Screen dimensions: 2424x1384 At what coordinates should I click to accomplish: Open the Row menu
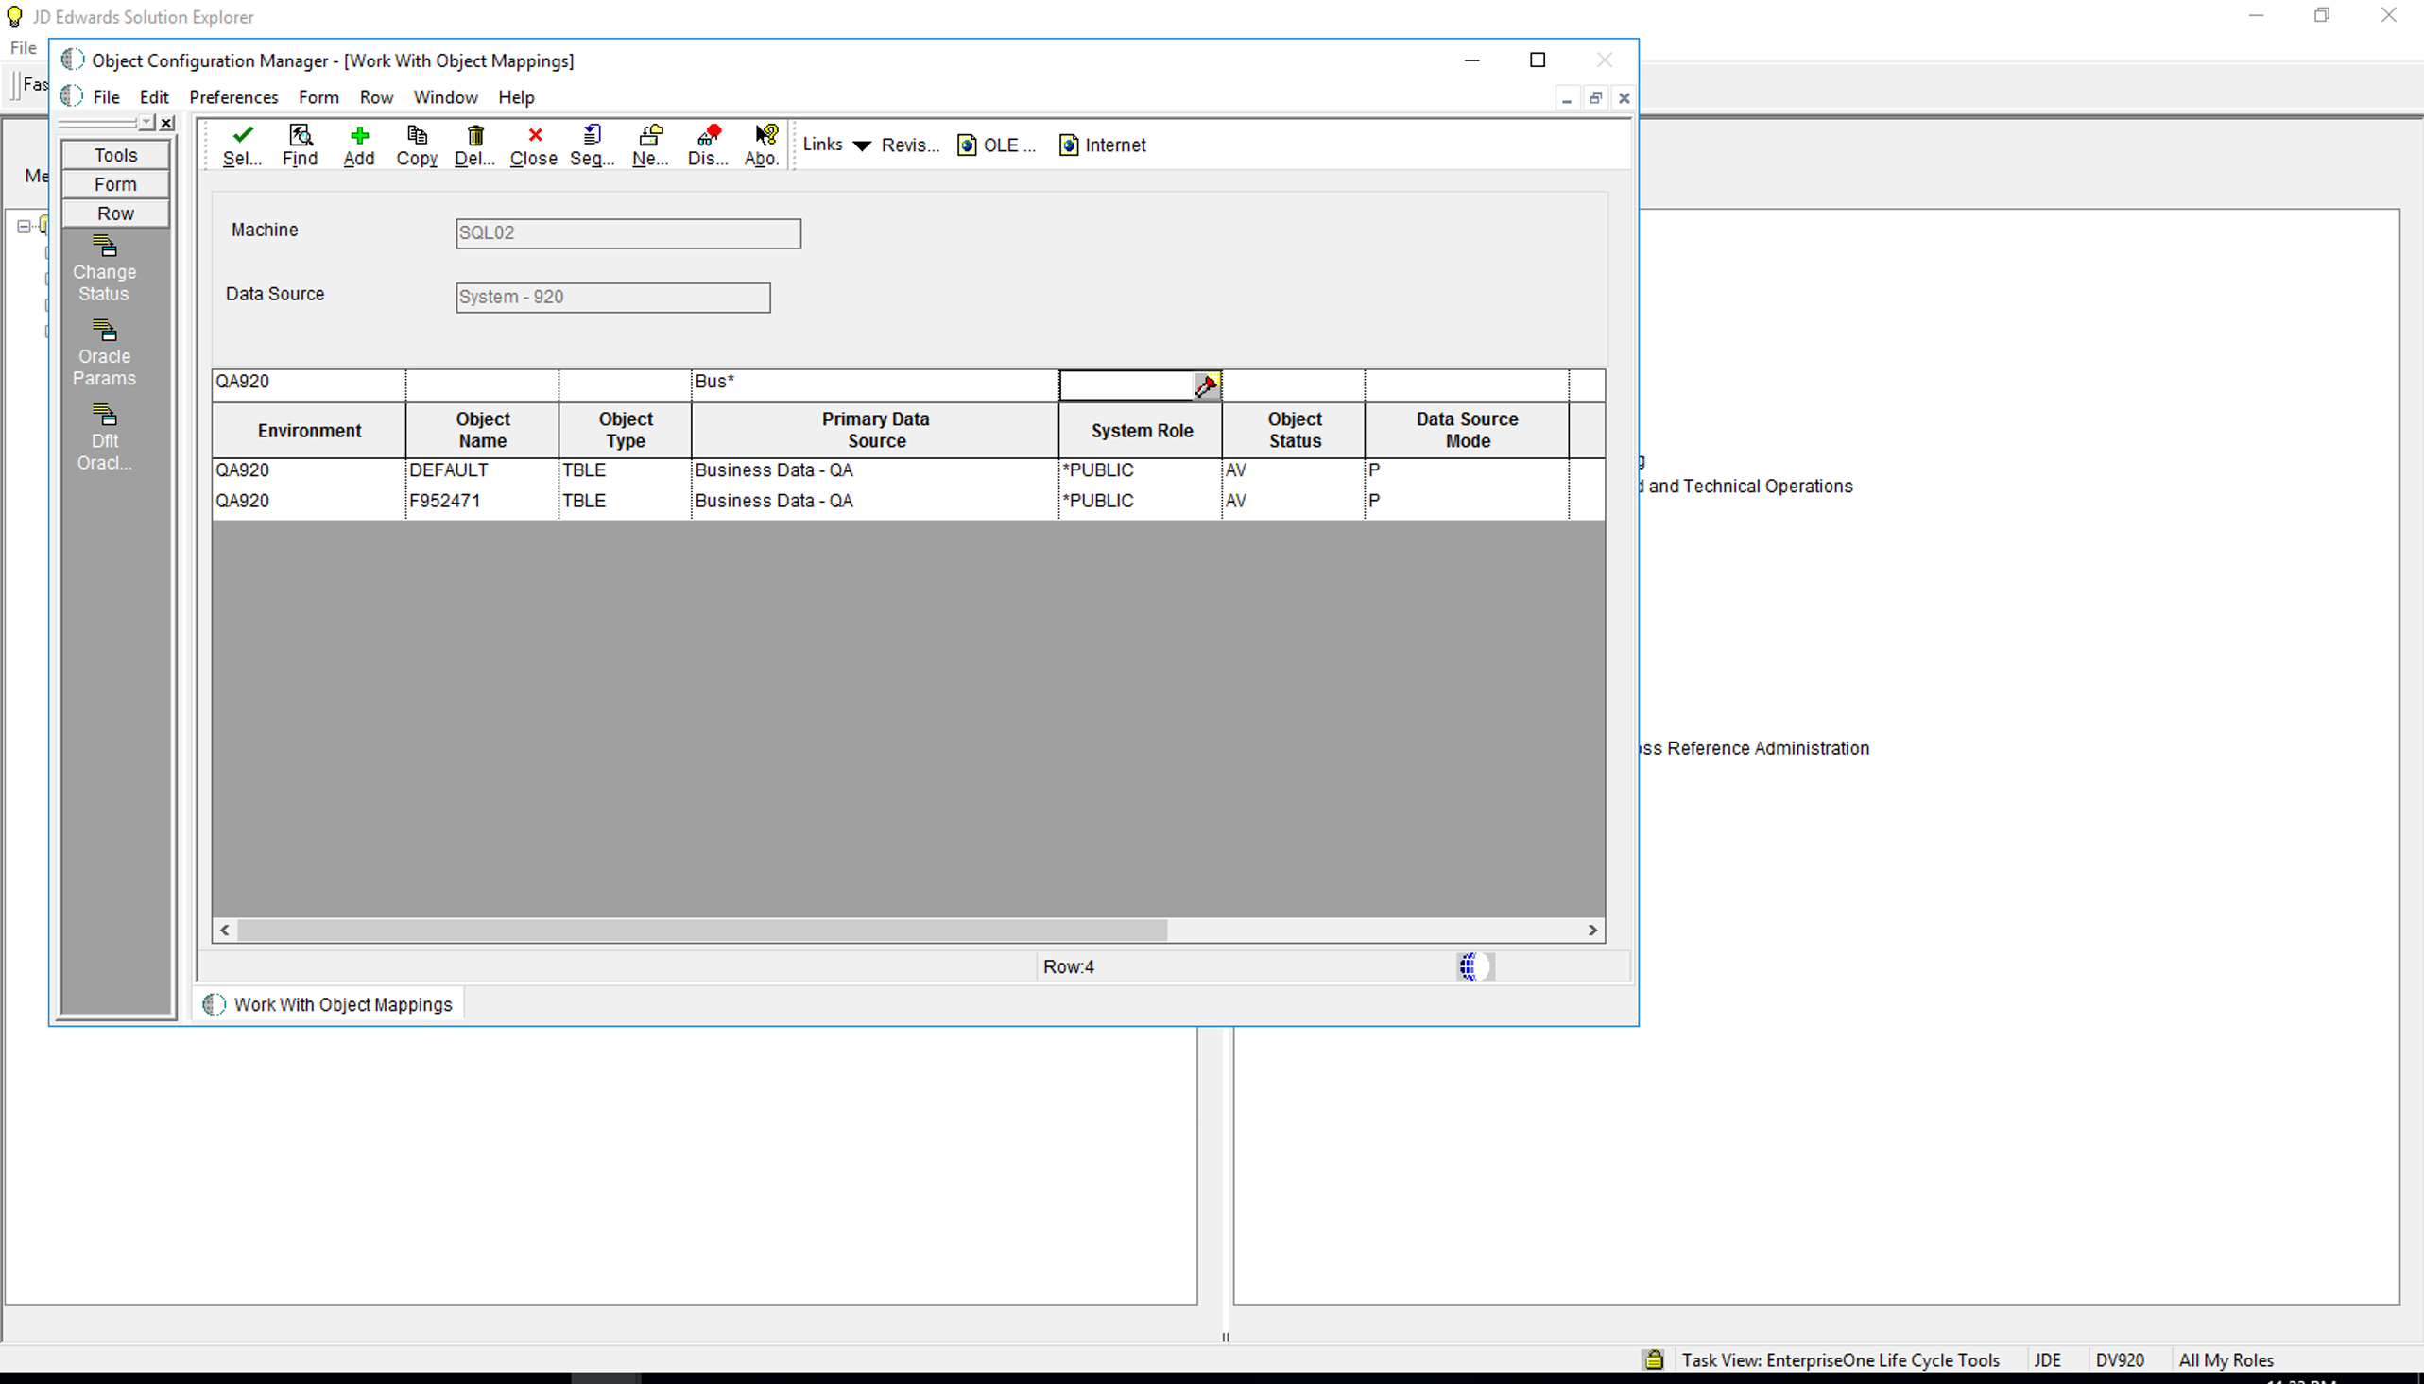[376, 97]
